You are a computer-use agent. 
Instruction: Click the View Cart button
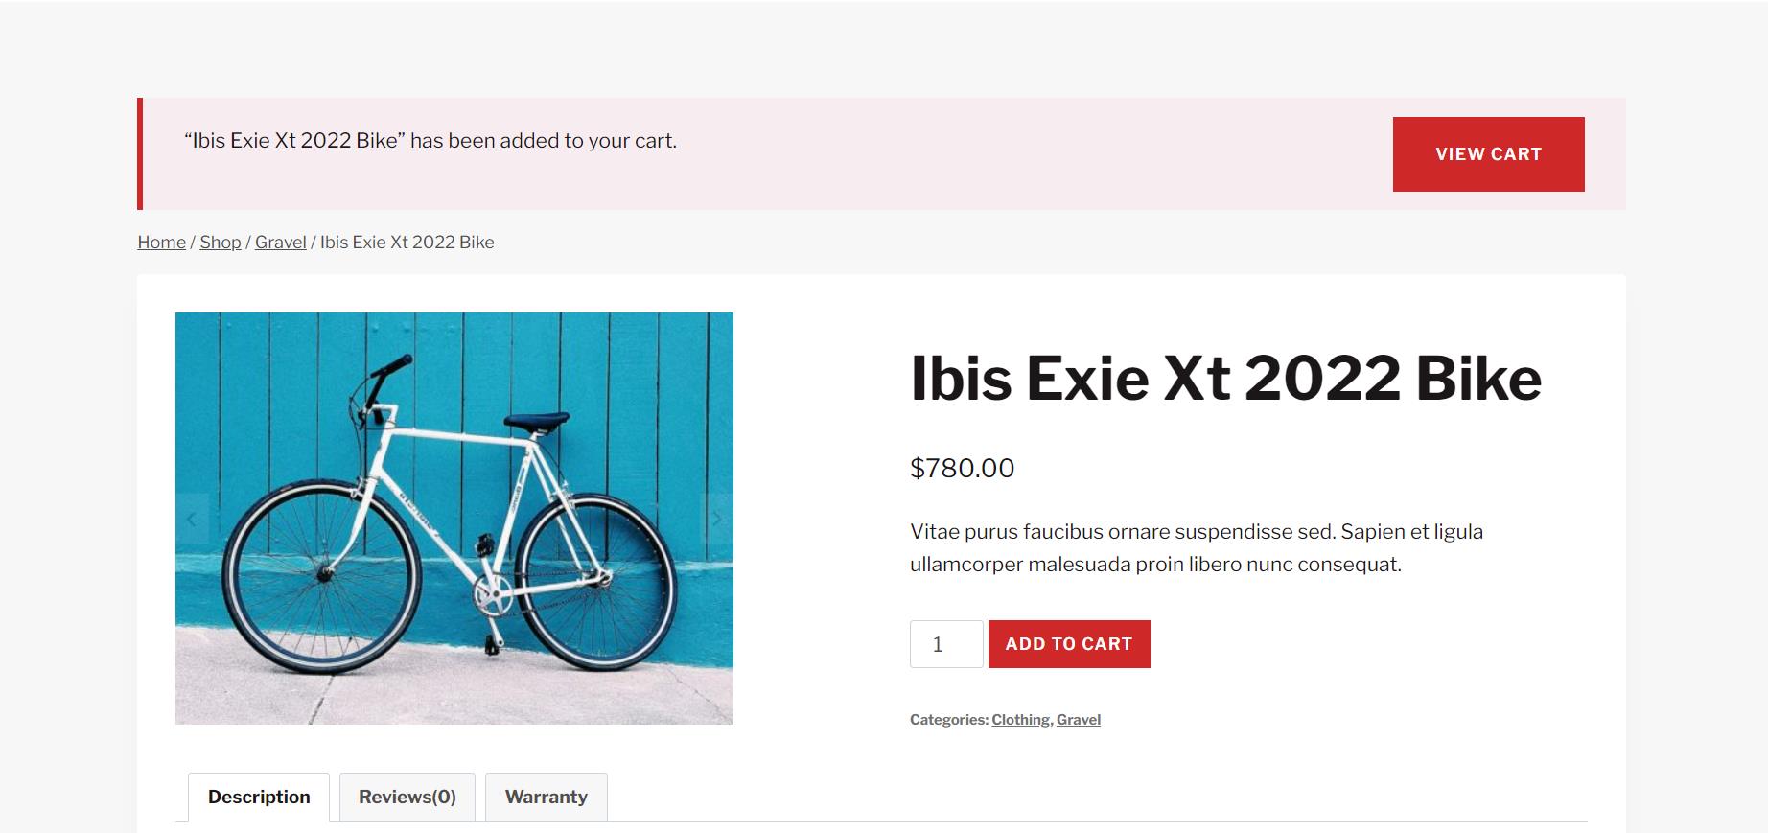pos(1488,154)
